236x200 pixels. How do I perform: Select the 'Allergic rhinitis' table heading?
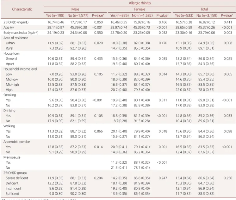[x=140, y=3]
